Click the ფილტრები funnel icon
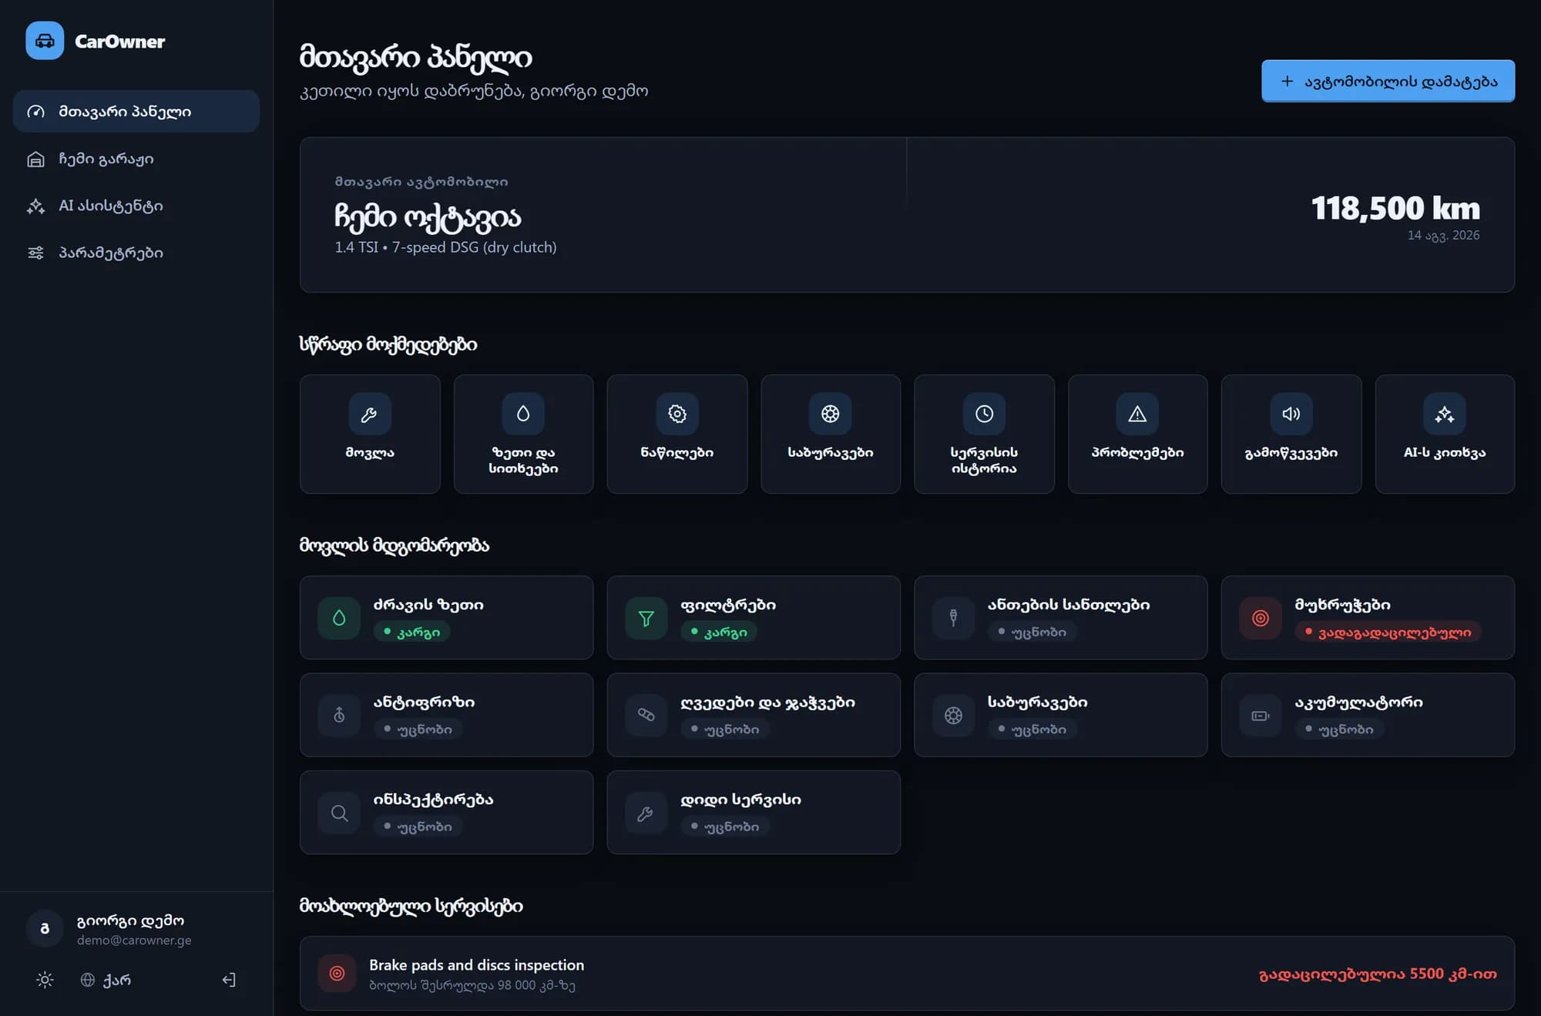 coord(646,618)
